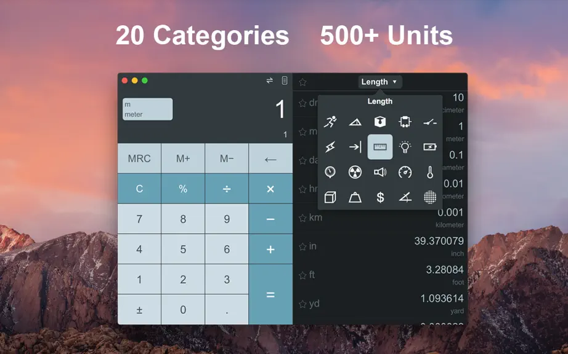The width and height of the screenshot is (568, 354).
Task: Select the Speed category running-man icon
Action: pyautogui.click(x=330, y=122)
